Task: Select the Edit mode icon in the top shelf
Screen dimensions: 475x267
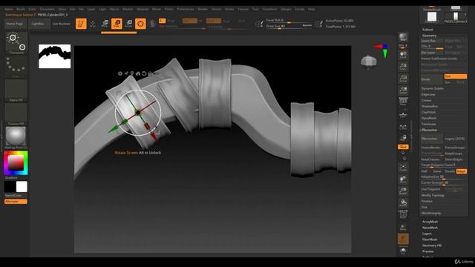Action: pos(81,24)
